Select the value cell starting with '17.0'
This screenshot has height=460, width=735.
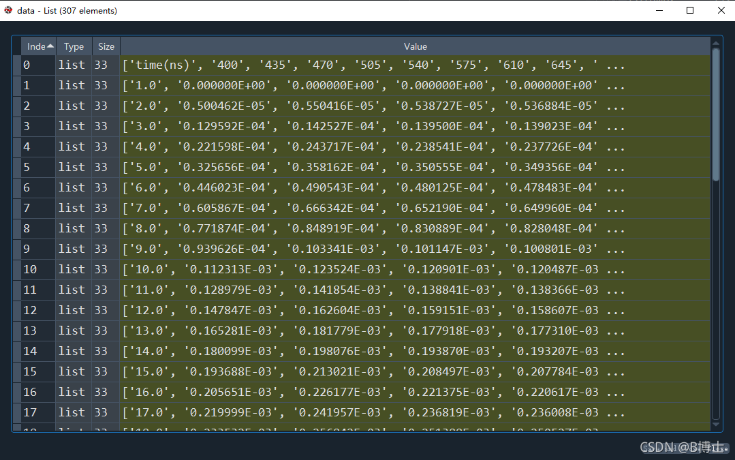click(416, 413)
